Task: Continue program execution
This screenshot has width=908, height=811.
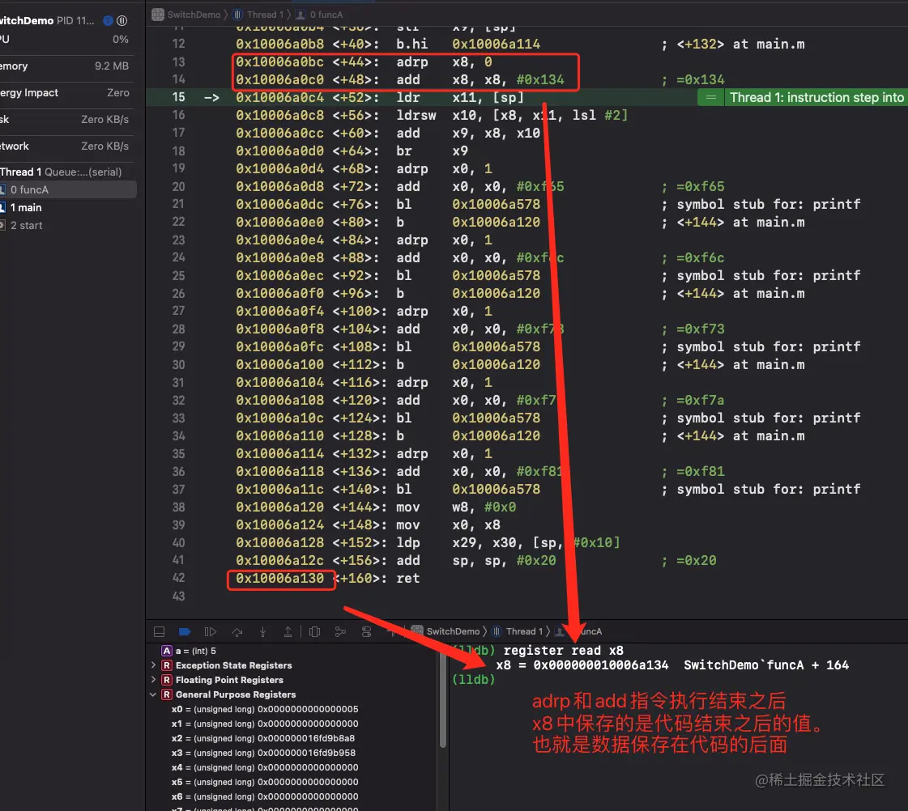Action: [x=211, y=631]
